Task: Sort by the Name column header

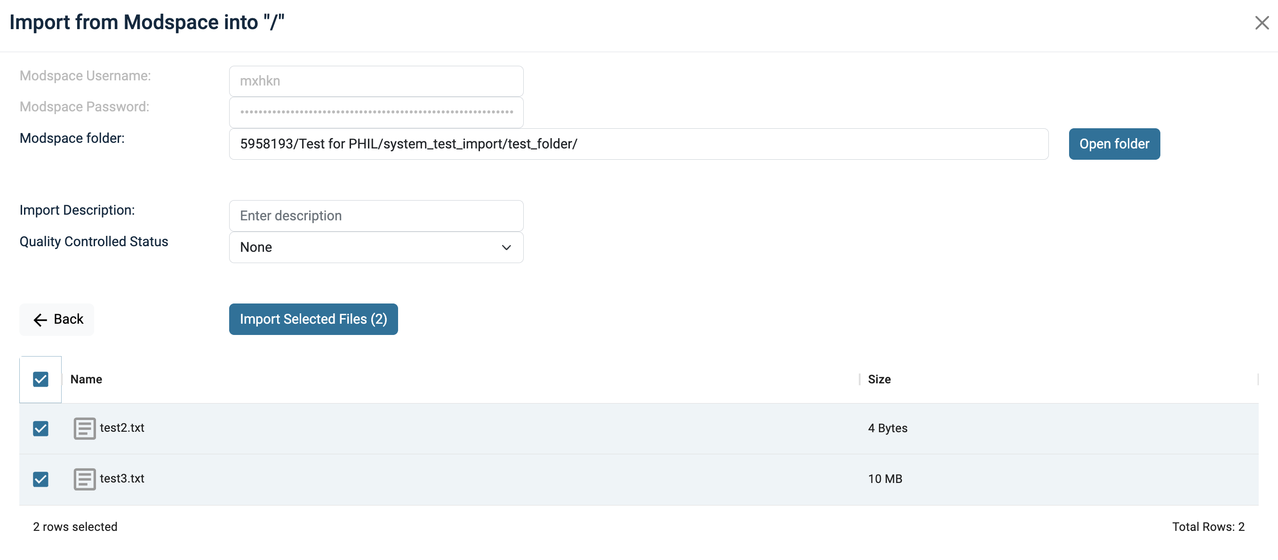Action: coord(86,379)
